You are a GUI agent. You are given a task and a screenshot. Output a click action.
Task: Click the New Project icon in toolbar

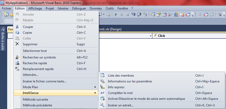coord(6,14)
